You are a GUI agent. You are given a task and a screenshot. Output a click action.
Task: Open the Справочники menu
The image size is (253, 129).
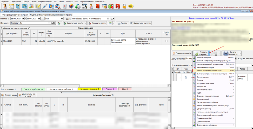tap(16, 1)
